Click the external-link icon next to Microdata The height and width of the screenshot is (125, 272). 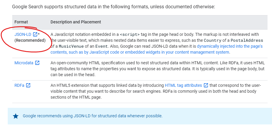[x=37, y=63]
